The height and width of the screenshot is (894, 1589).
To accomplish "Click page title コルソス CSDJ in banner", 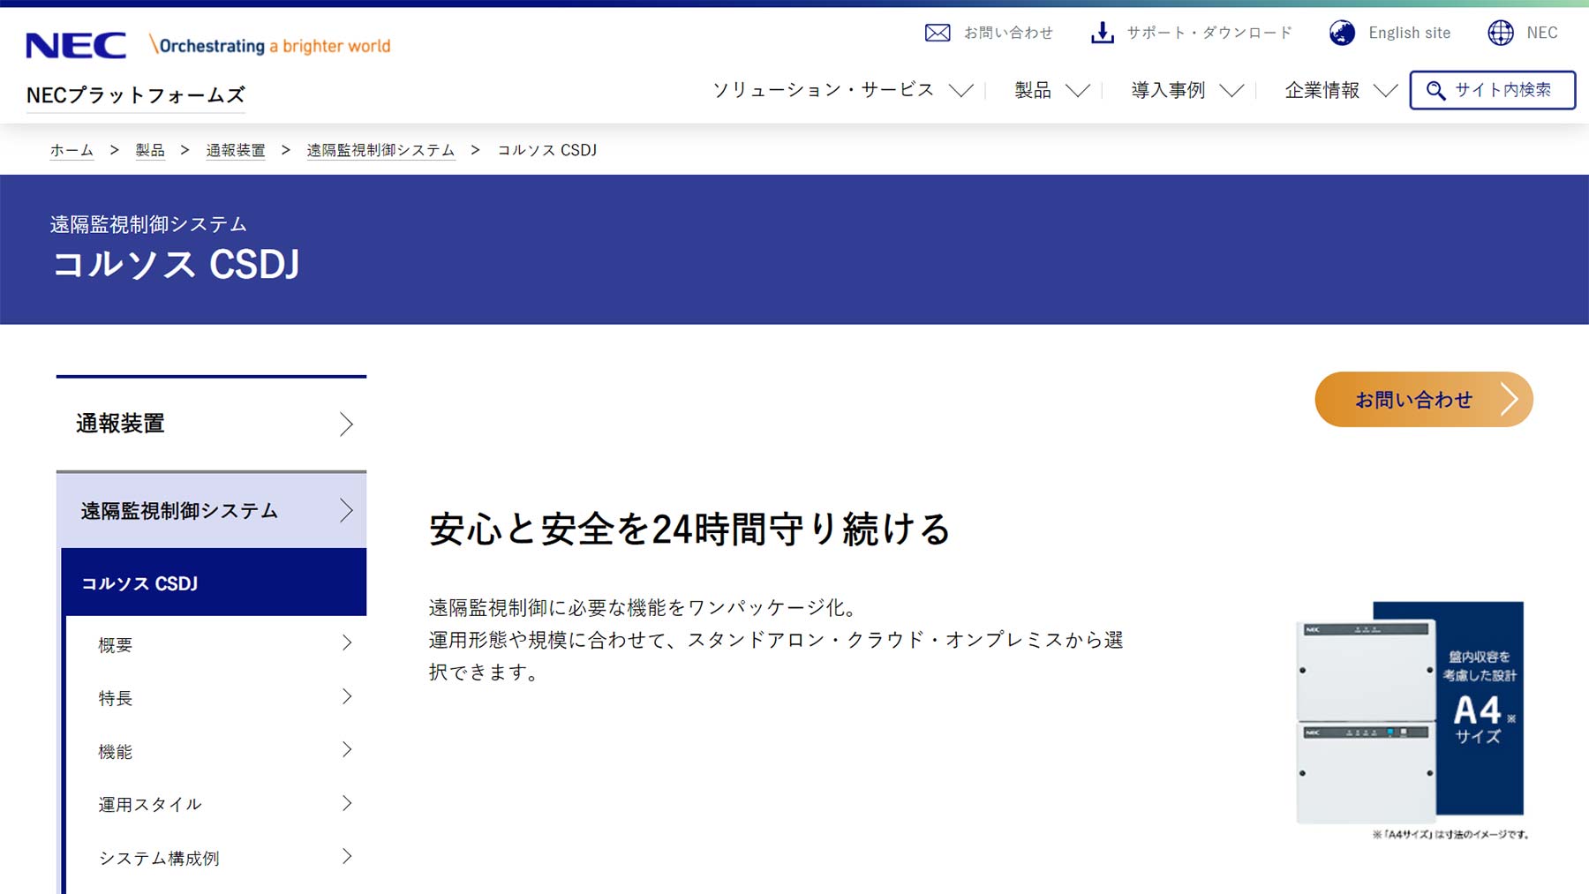I will tap(177, 265).
